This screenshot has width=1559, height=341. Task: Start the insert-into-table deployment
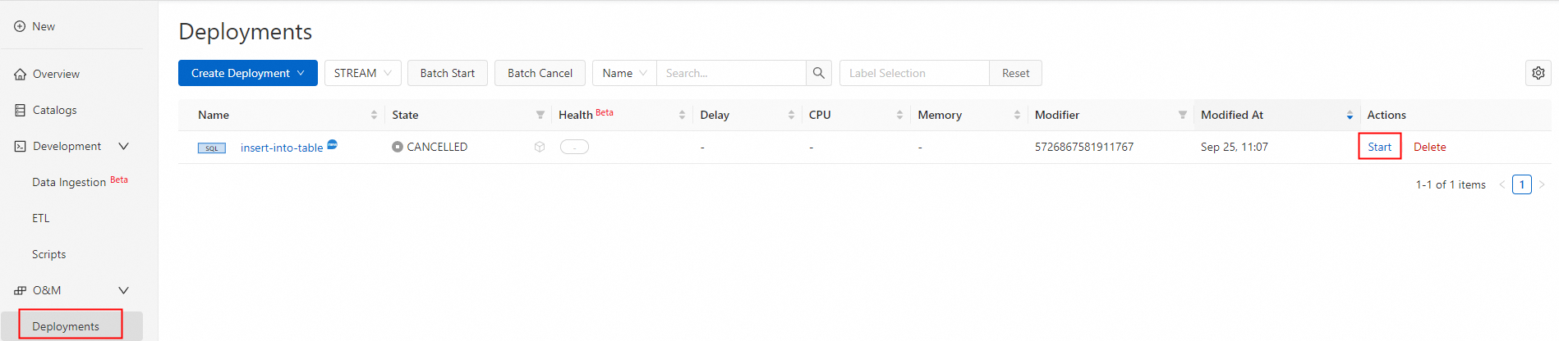tap(1379, 147)
